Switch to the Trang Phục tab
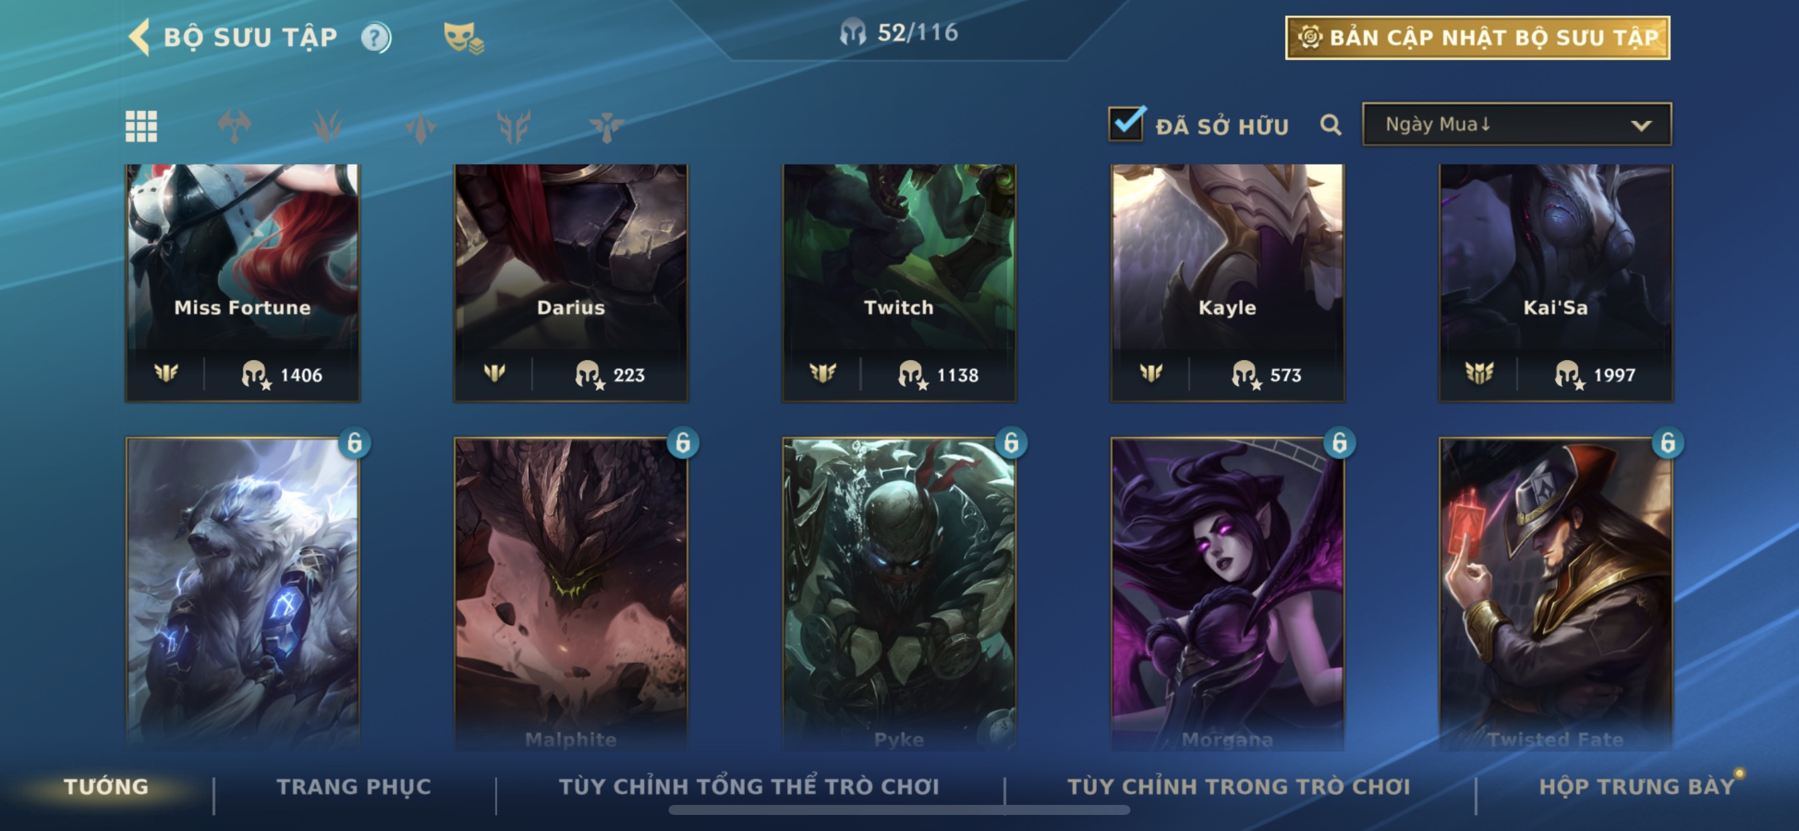Screen dimensions: 1799x831 tap(354, 786)
